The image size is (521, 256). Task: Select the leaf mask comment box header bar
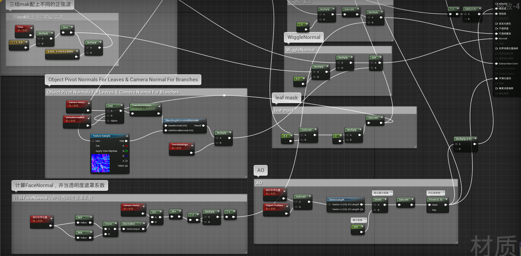point(345,110)
